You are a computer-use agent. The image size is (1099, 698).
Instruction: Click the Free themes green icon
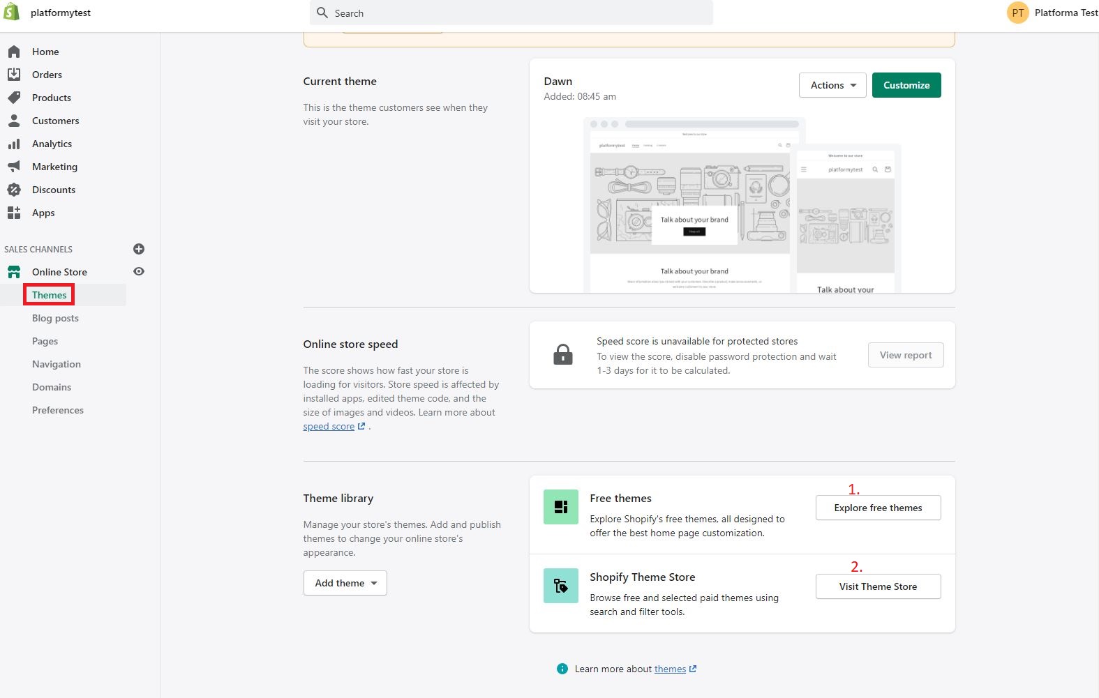561,507
